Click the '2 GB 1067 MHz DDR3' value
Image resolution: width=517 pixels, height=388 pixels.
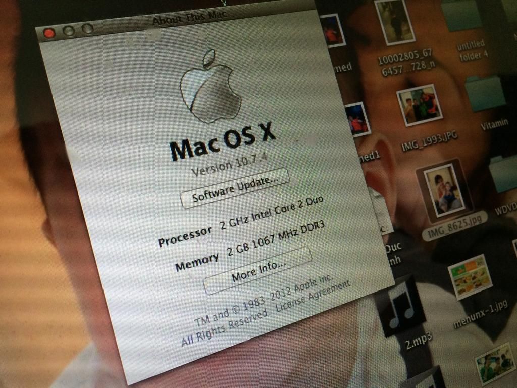pos(276,238)
